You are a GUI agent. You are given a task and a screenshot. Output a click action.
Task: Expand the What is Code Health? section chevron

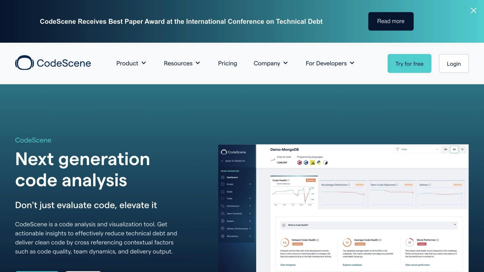pos(455,224)
